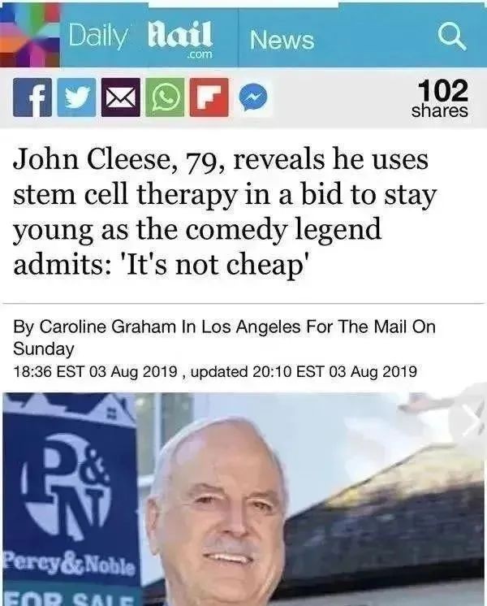Tap the .com text under Mail logo

[x=199, y=54]
